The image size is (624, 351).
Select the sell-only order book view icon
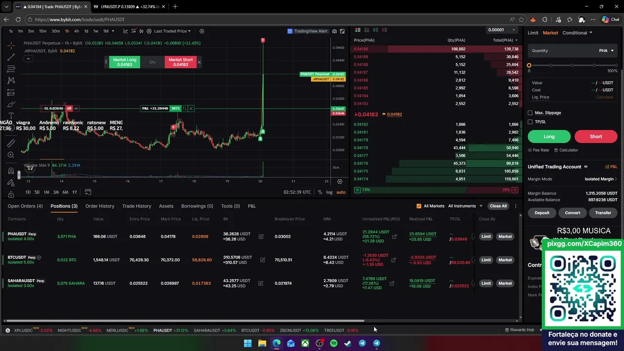(x=384, y=30)
